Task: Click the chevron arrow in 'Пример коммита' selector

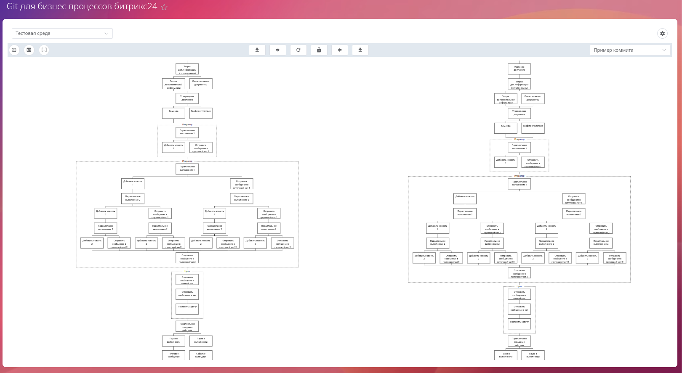Action: point(664,50)
